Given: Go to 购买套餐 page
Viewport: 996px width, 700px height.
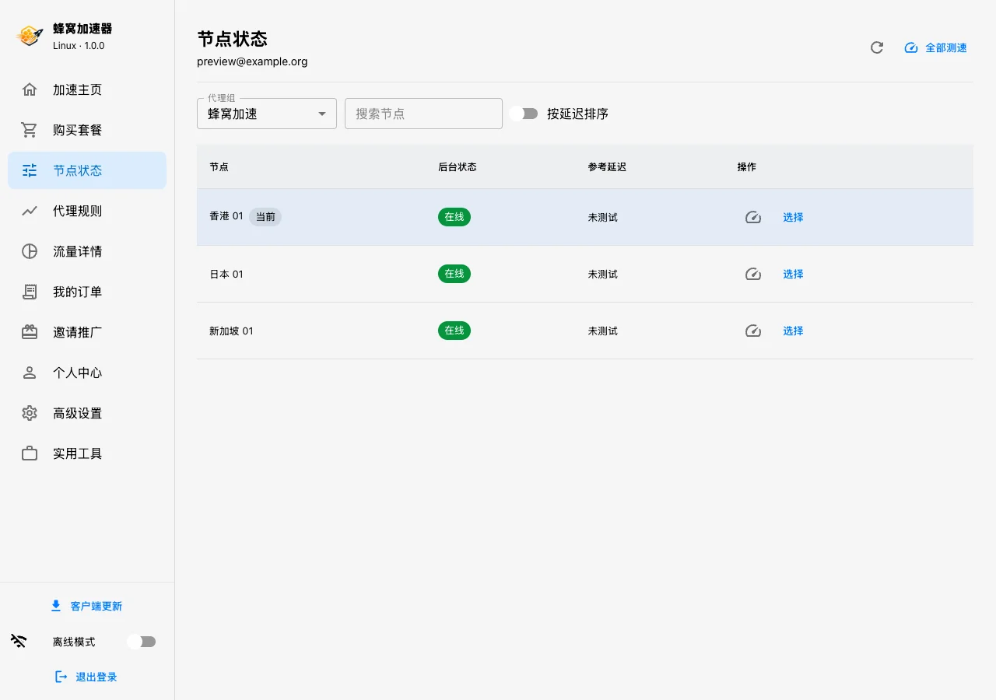Looking at the screenshot, I should (87, 130).
